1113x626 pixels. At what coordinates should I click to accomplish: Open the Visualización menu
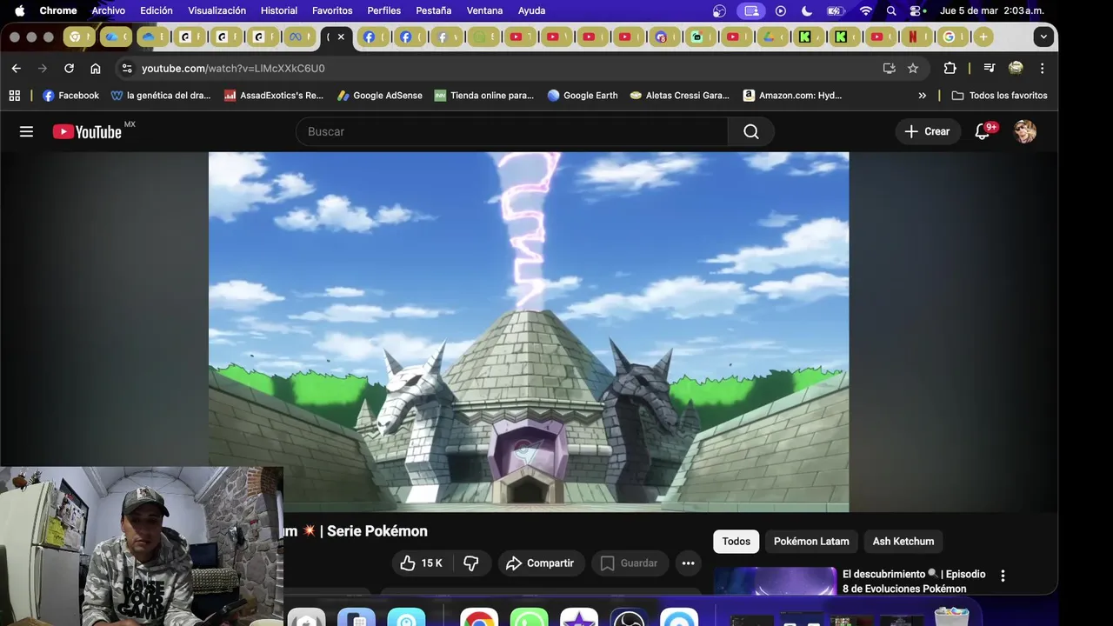pos(217,10)
